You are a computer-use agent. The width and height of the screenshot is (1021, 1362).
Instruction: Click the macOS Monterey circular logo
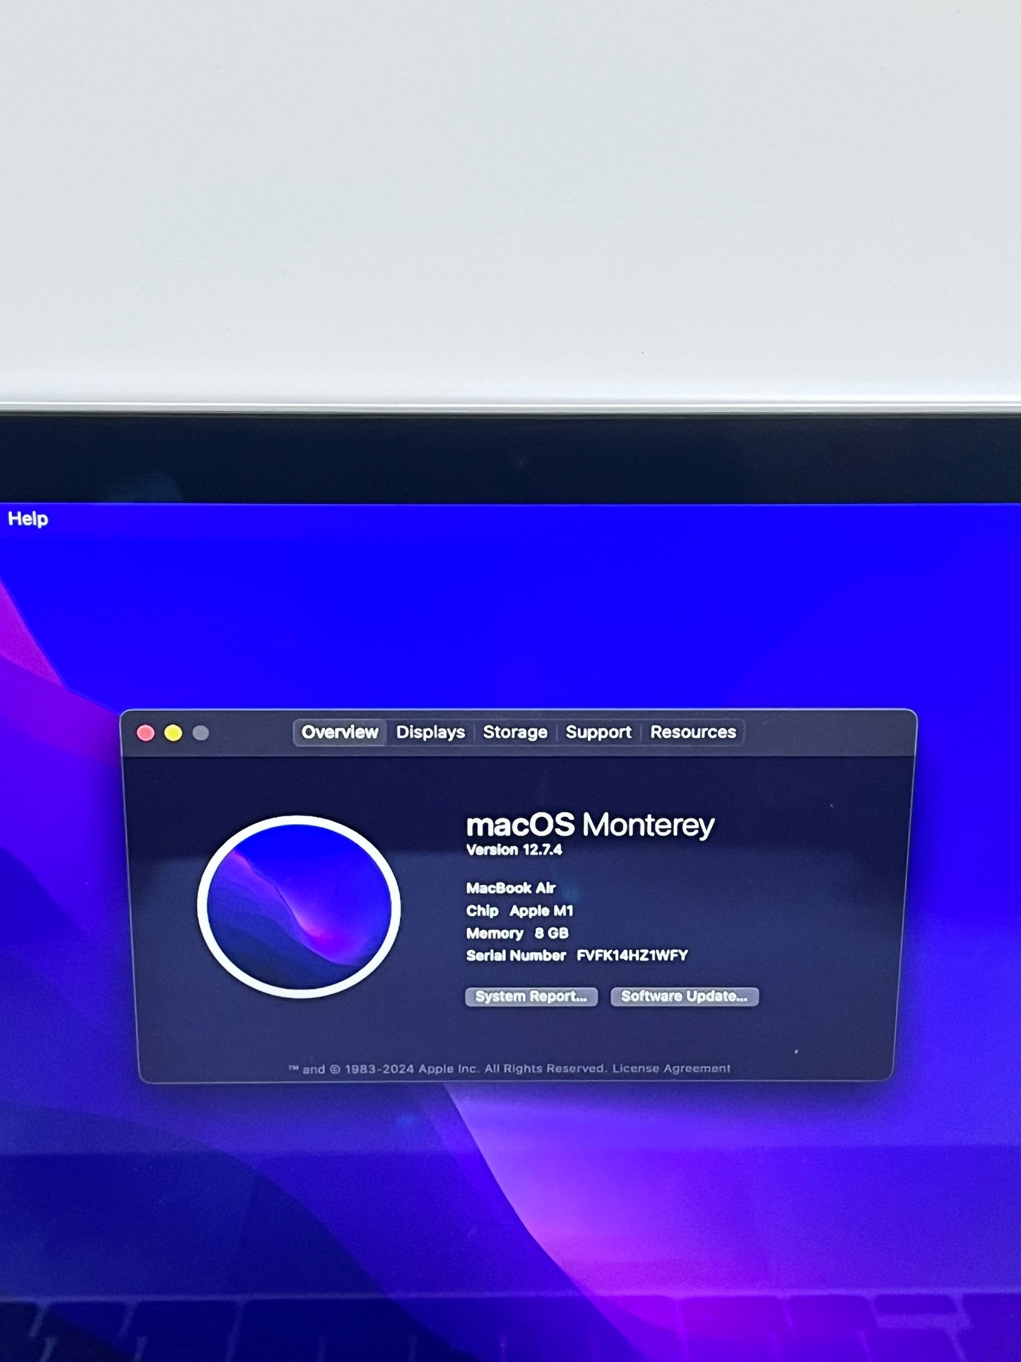click(299, 907)
